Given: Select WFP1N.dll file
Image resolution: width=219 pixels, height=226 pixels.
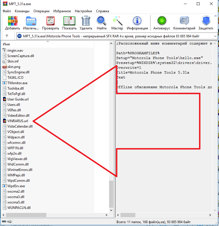Looking at the screenshot, I should (15, 148).
